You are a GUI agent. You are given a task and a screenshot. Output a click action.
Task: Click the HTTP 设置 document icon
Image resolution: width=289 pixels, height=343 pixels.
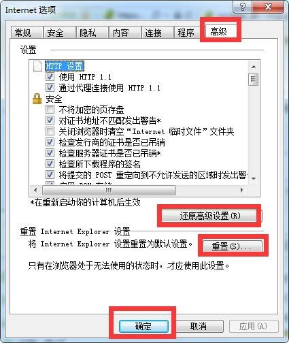pyautogui.click(x=37, y=66)
